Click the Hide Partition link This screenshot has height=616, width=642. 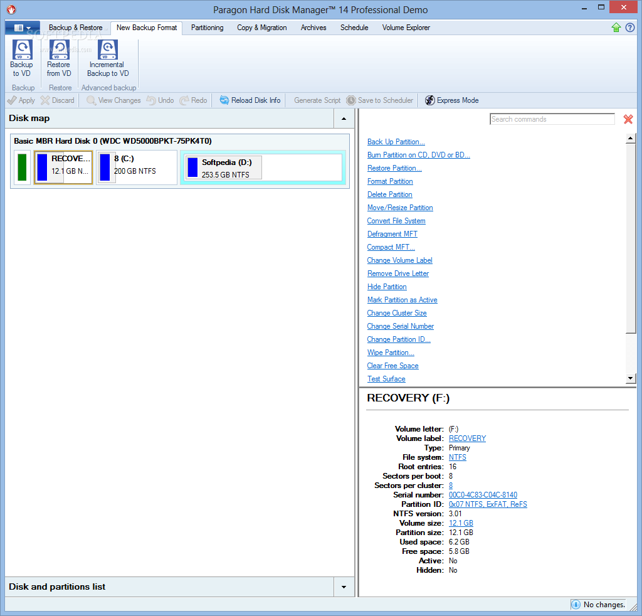[387, 286]
